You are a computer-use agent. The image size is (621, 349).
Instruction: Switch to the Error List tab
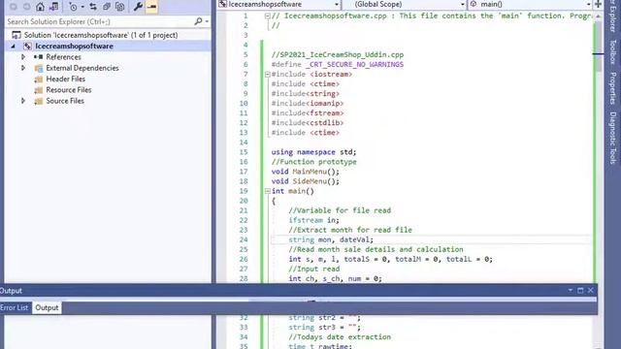point(14,308)
